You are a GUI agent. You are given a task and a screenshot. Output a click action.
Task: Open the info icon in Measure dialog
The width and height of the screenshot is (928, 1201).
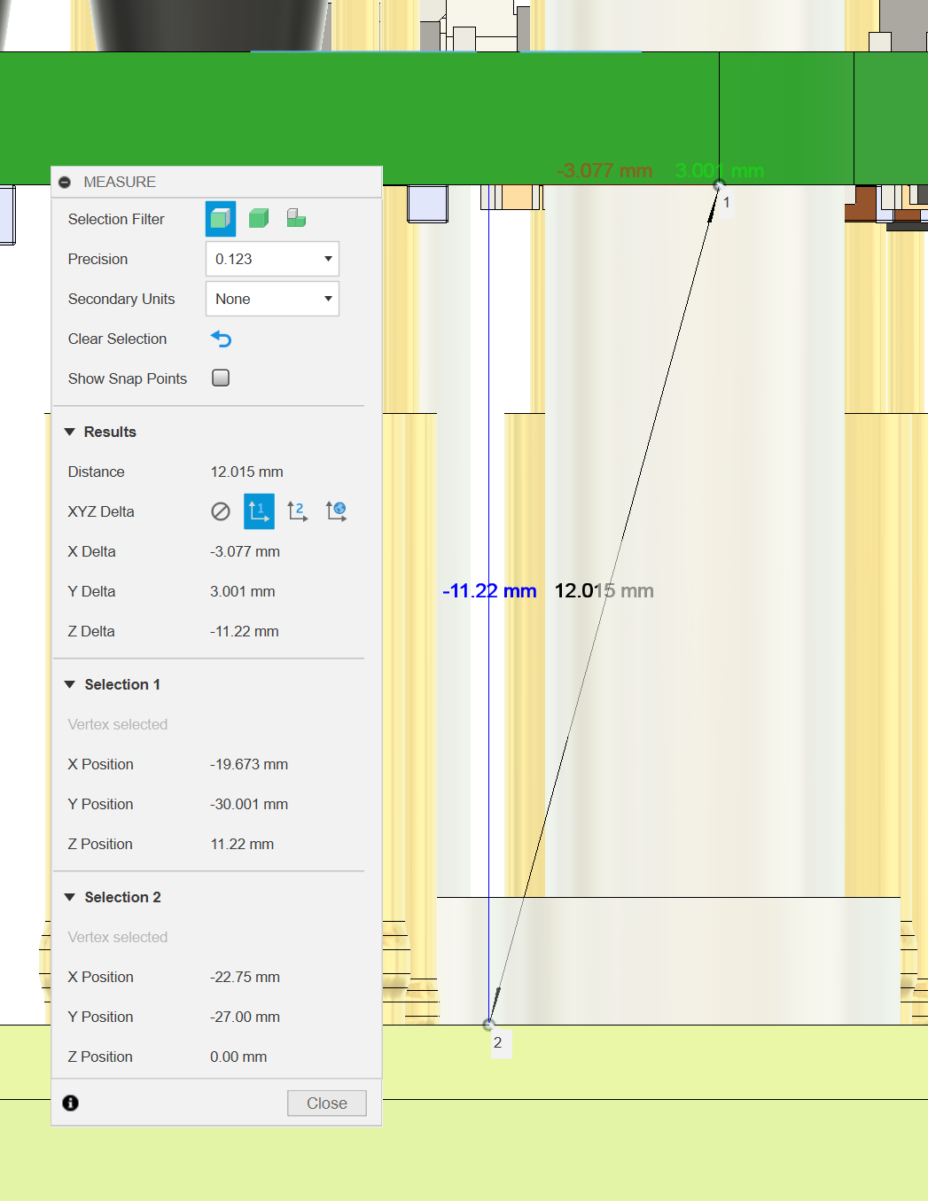coord(71,1103)
